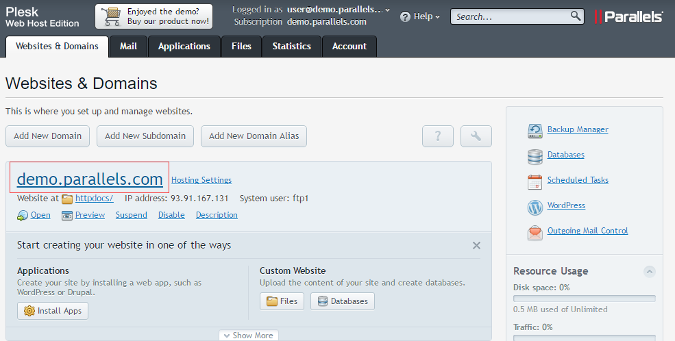Open the Backup Manager link
675x341 pixels.
pyautogui.click(x=578, y=129)
